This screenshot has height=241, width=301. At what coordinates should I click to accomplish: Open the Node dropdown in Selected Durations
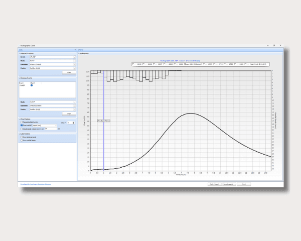coord(53,61)
